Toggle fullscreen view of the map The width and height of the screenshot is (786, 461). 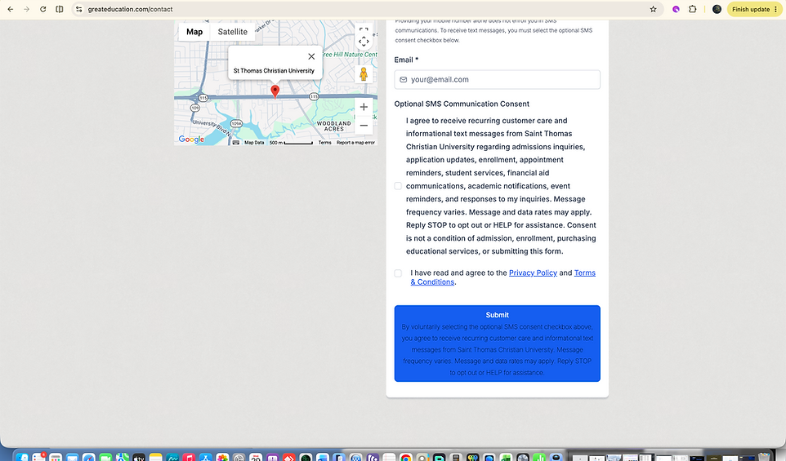pos(364,29)
